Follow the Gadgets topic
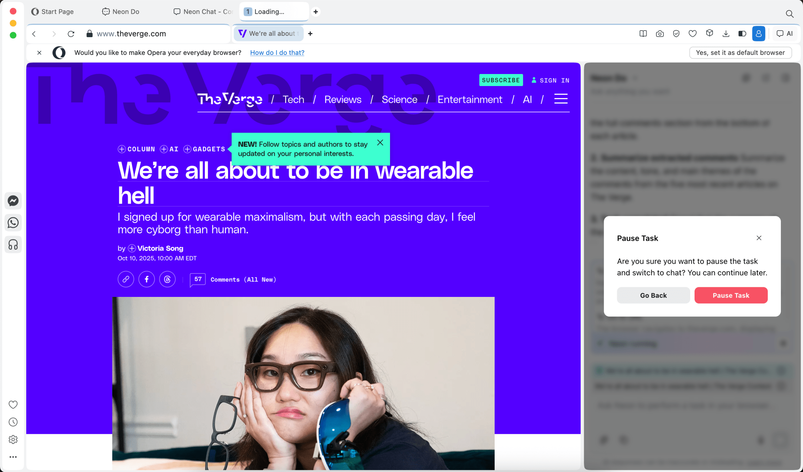Screen dimensions: 803x472 coord(187,149)
